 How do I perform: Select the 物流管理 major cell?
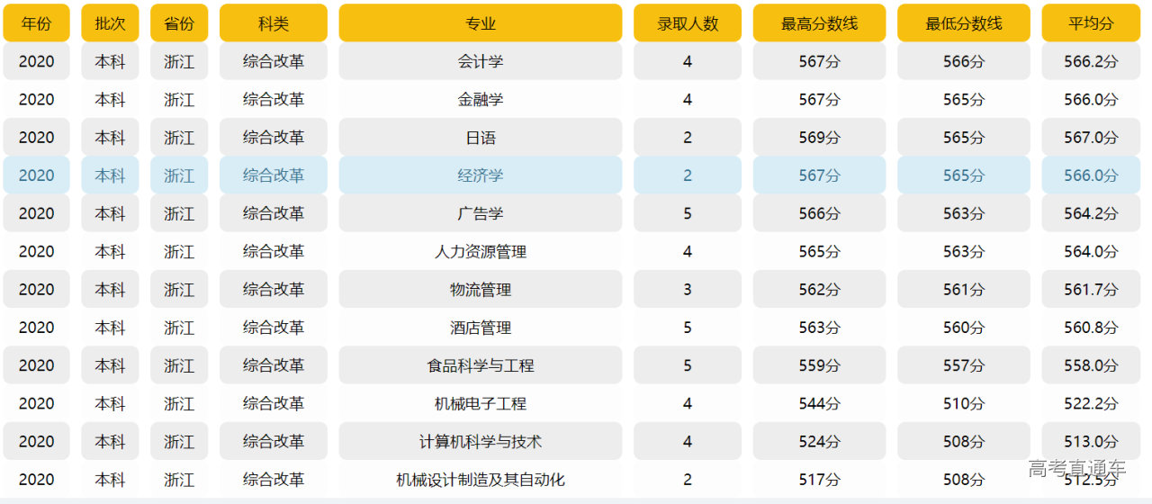pos(481,290)
